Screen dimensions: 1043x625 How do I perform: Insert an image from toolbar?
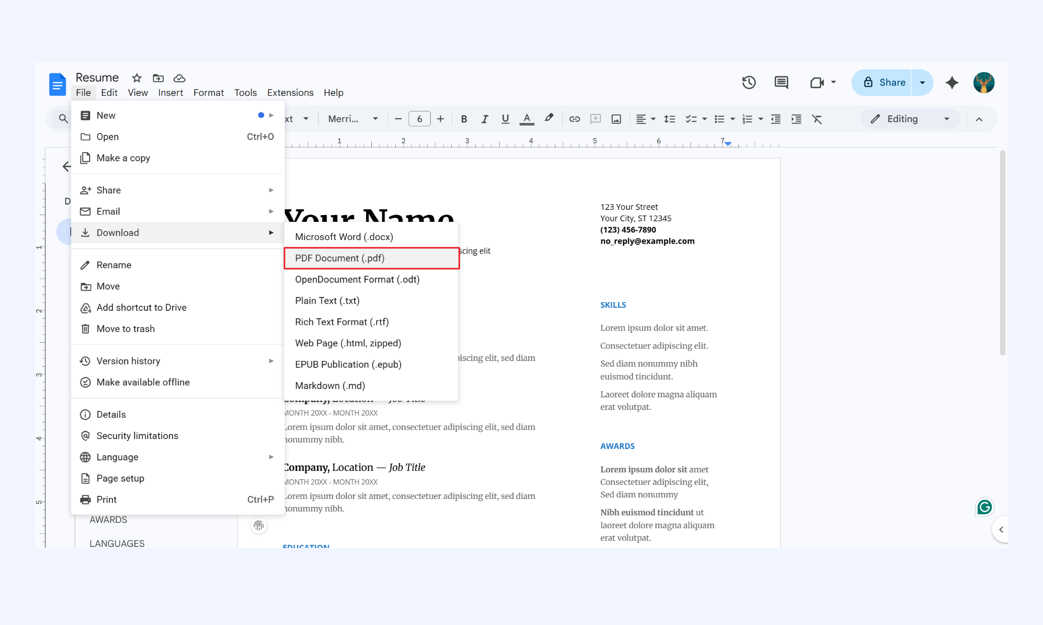click(616, 119)
